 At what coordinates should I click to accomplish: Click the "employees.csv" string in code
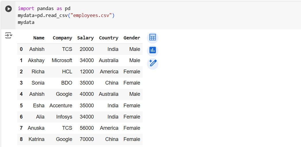[x=91, y=16]
